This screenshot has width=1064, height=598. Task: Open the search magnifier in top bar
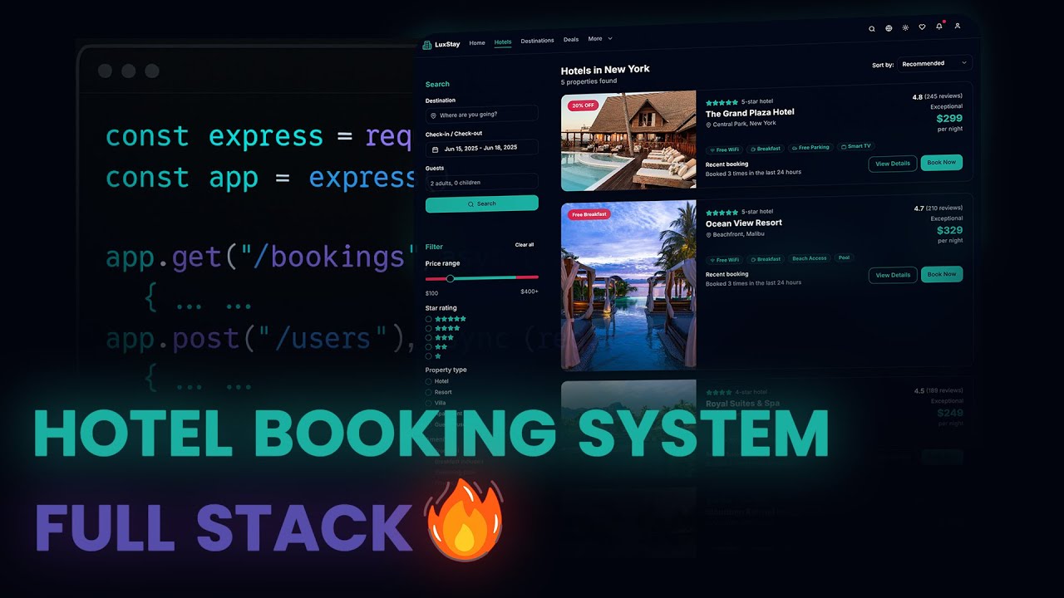click(872, 28)
